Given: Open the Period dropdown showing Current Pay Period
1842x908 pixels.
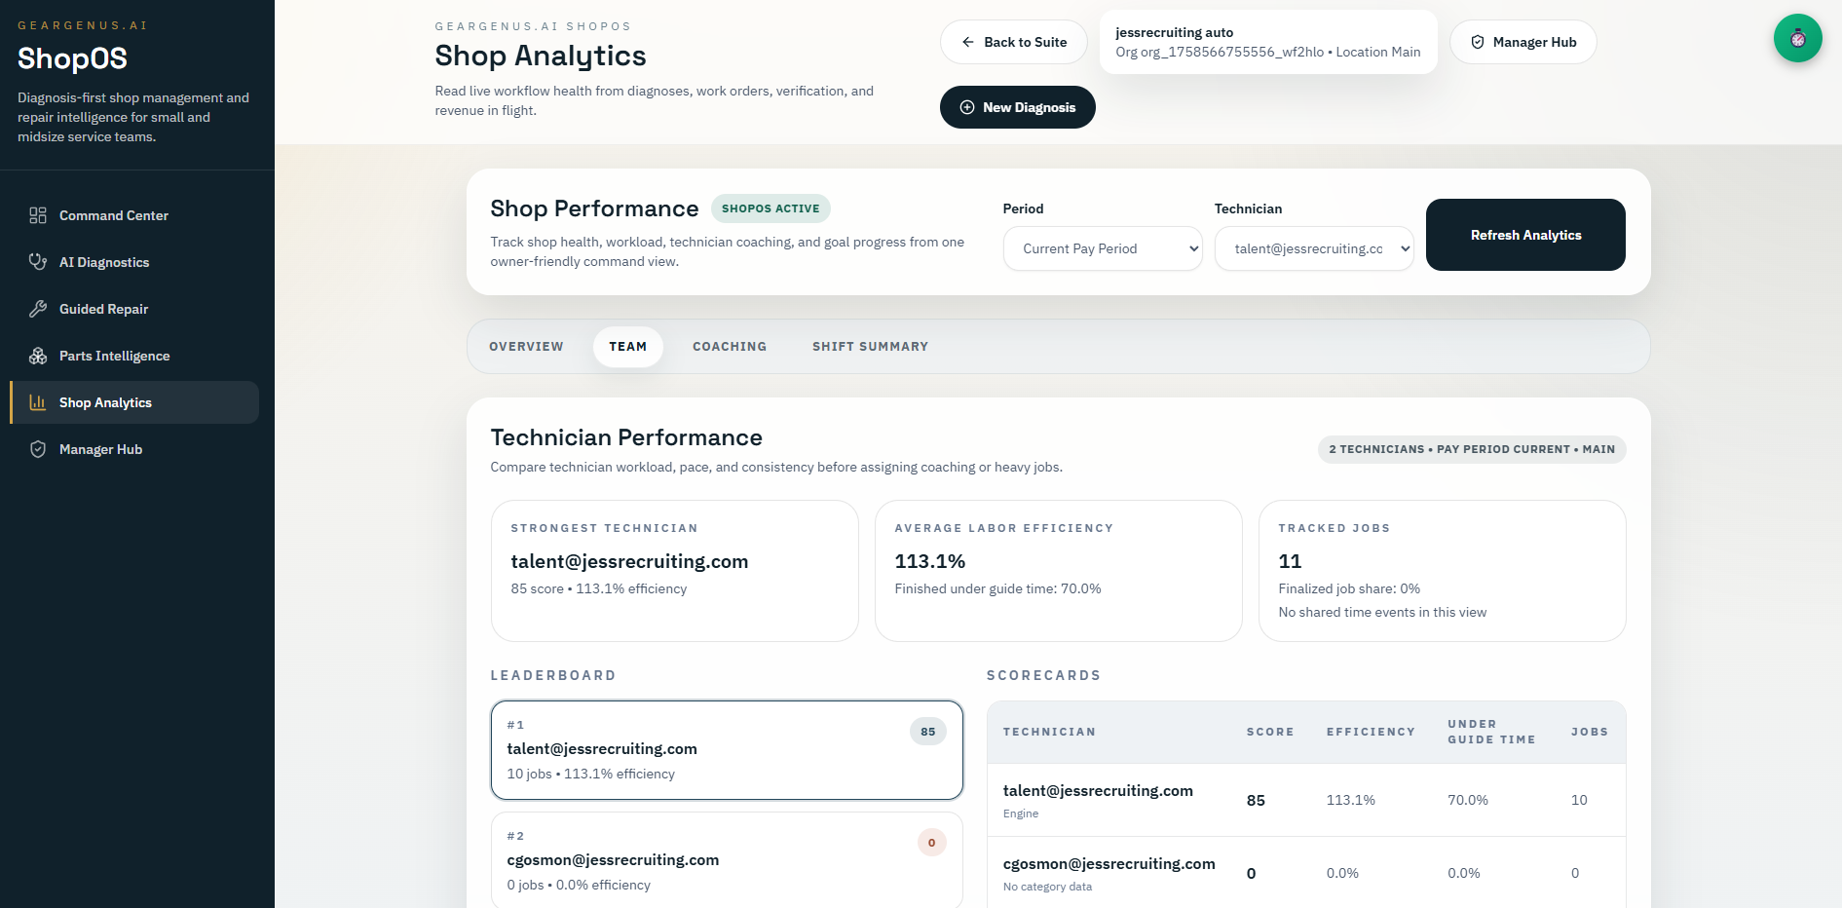Looking at the screenshot, I should pyautogui.click(x=1102, y=248).
